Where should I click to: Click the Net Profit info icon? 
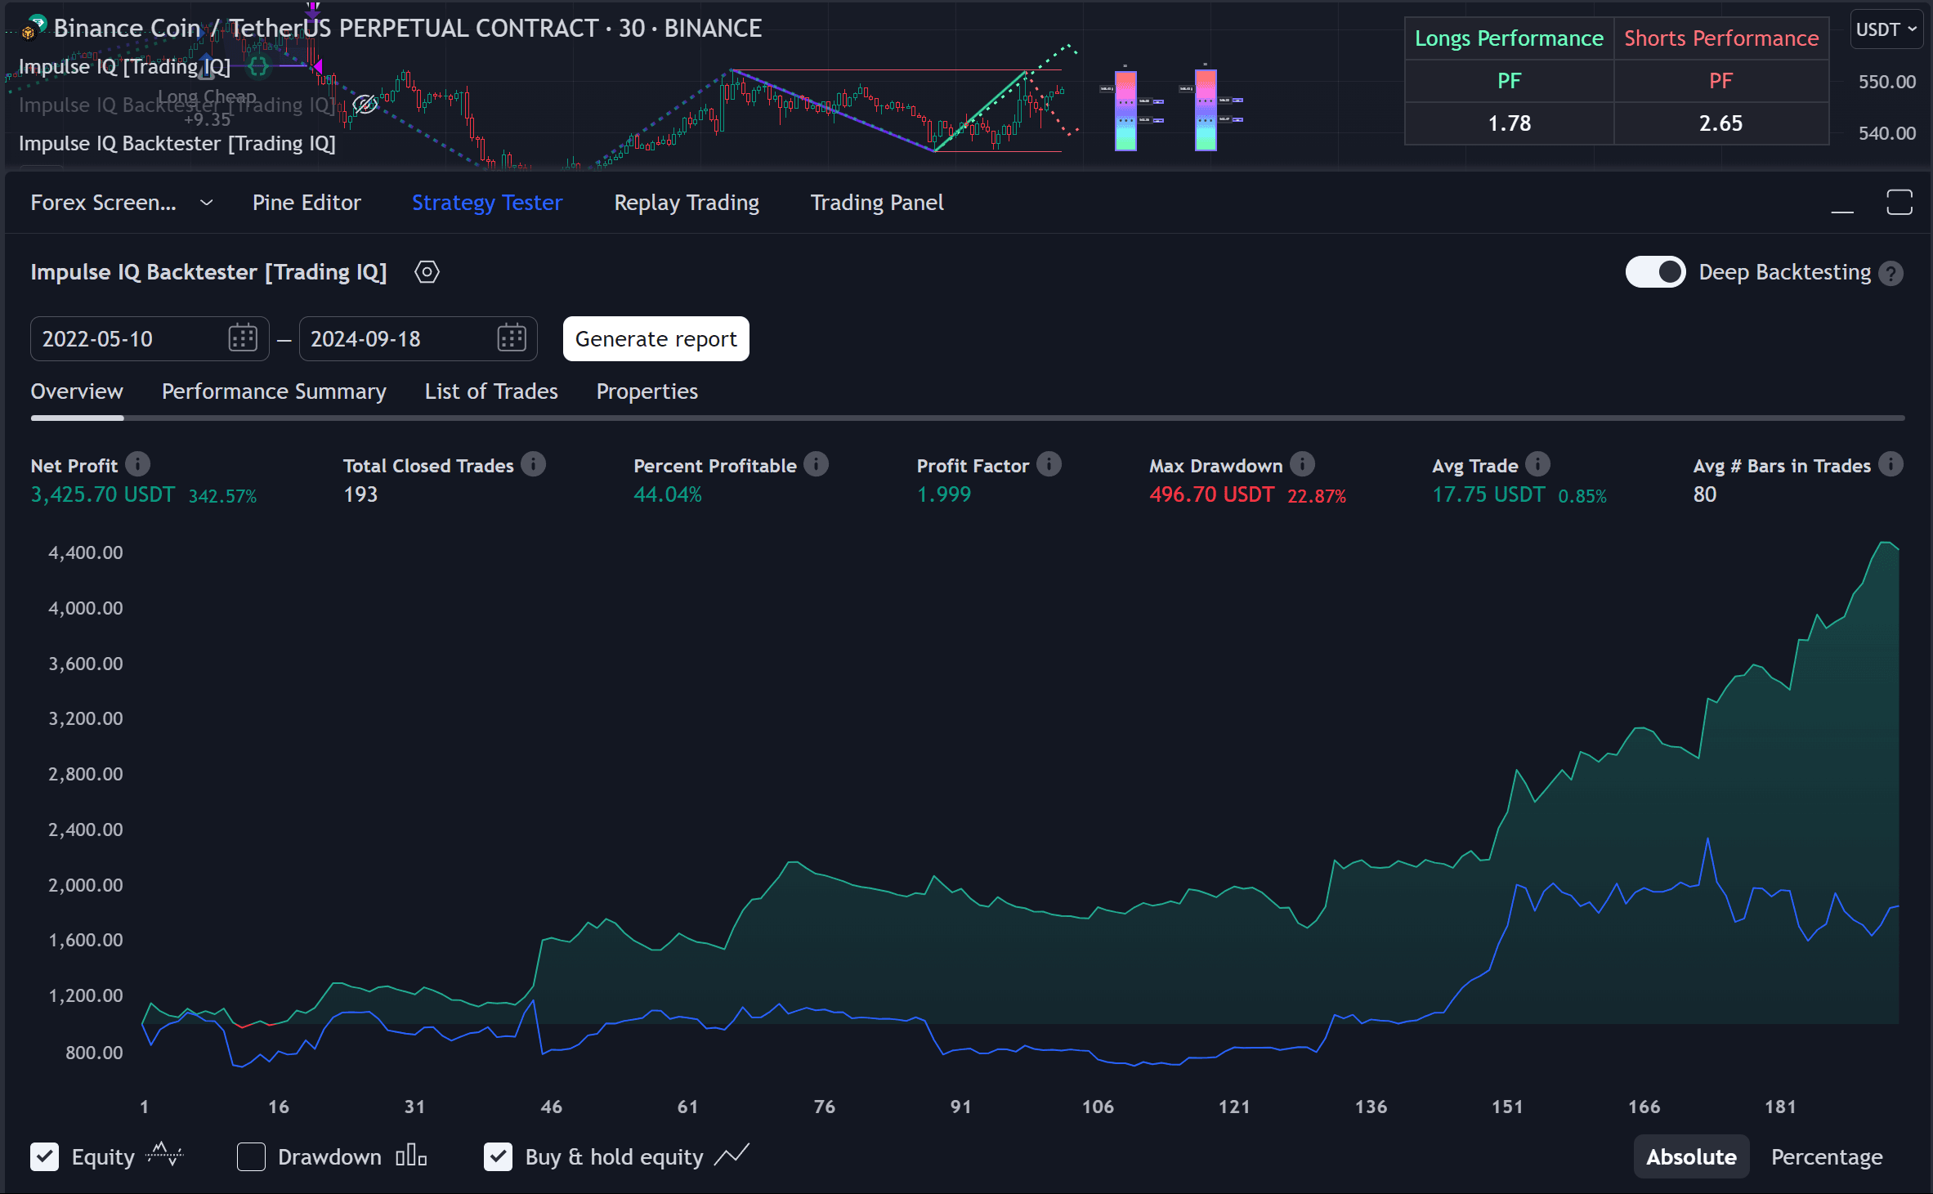pyautogui.click(x=137, y=464)
